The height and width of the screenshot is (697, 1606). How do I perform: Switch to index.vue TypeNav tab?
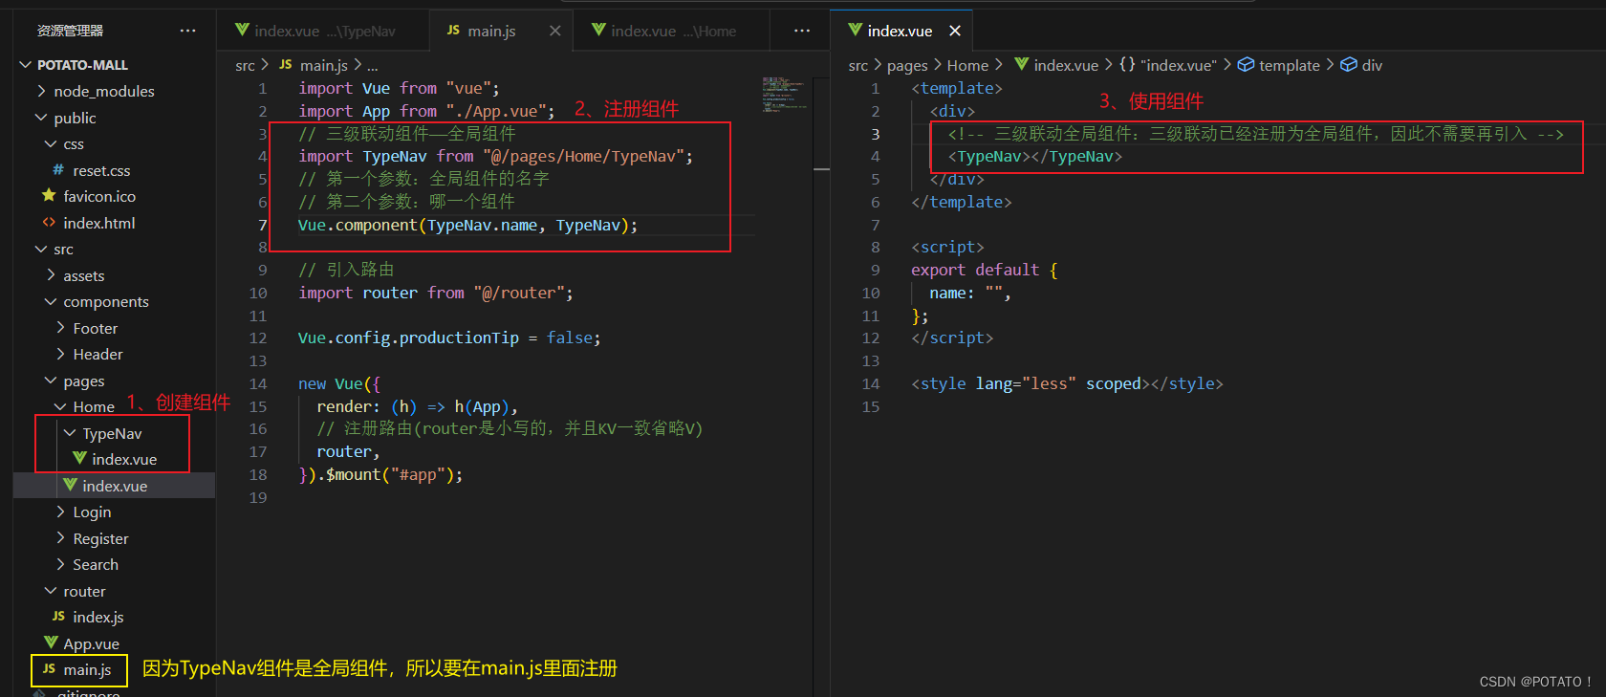tap(323, 31)
